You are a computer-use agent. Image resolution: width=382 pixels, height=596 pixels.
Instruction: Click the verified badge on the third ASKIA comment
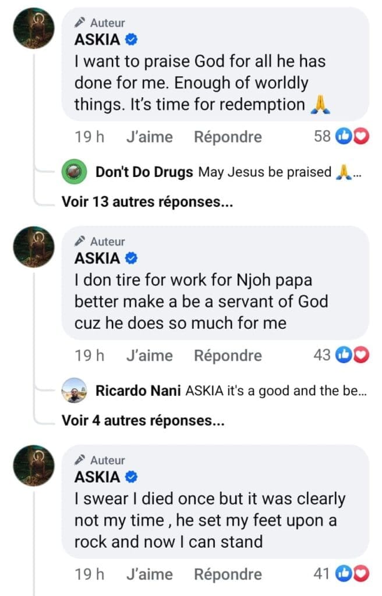(132, 477)
